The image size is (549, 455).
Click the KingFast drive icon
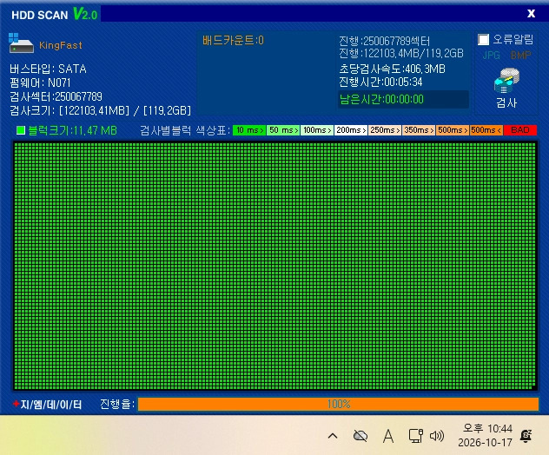click(21, 43)
